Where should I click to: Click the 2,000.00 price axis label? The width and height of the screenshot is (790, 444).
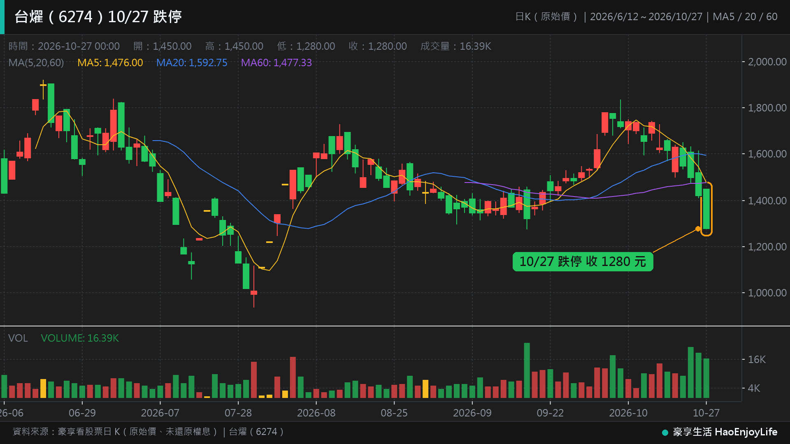click(x=767, y=62)
